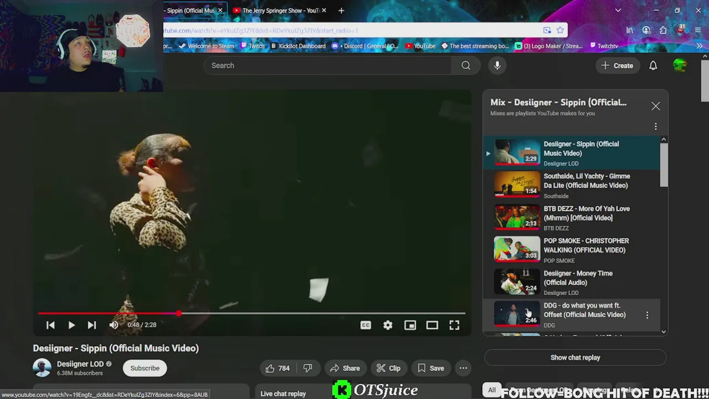Create a clip of the video
Screen dimensions: 709x399
(388, 368)
